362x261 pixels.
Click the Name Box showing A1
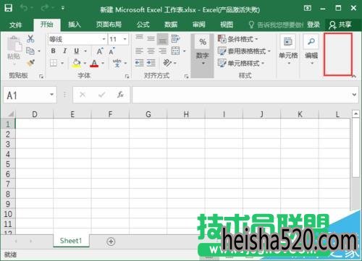[x=30, y=95]
